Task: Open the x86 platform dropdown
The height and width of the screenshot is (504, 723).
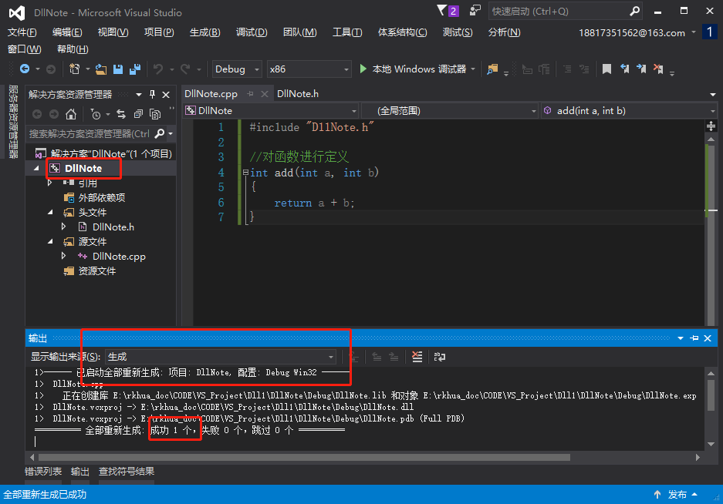Action: [x=309, y=69]
